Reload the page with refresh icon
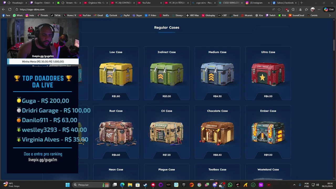This screenshot has height=189, width=336. [x=10, y=9]
